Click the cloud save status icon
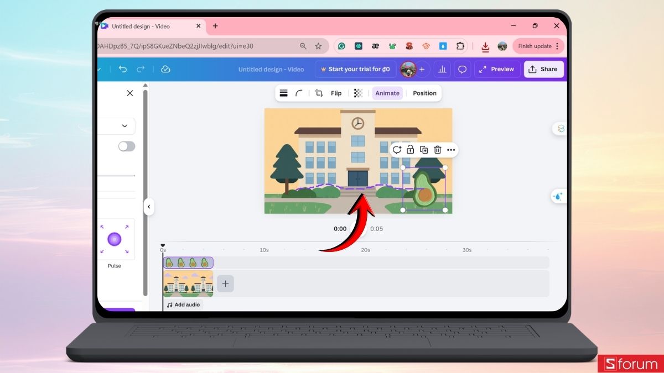 165,69
